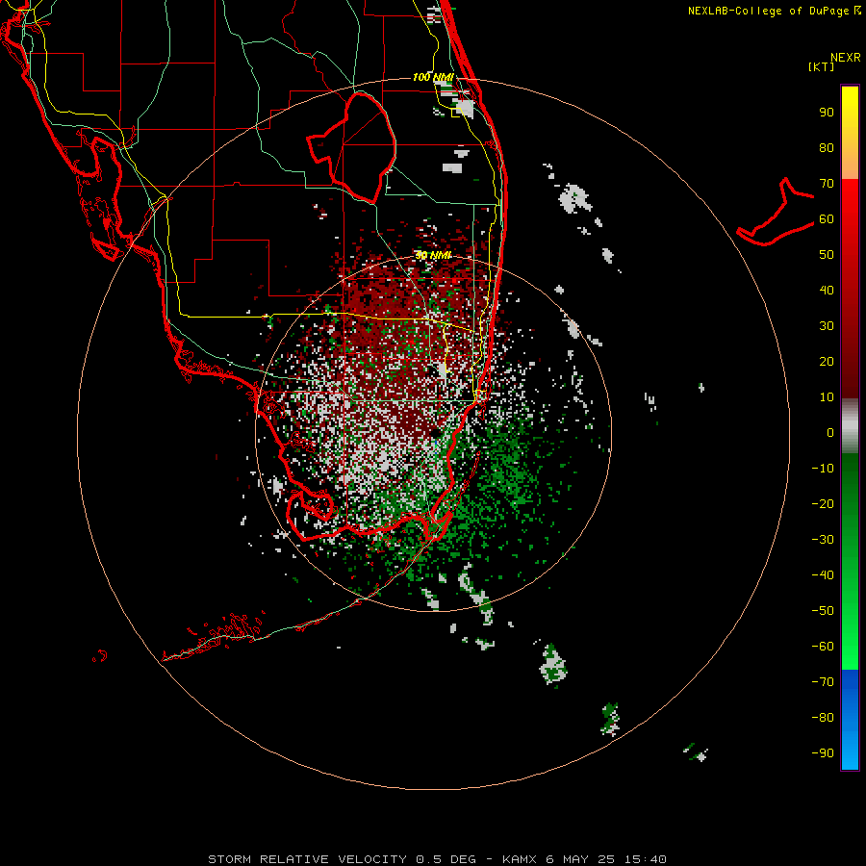Viewport: 866px width, 866px height.
Task: Click the NEXLAB-College of DuPage watermark text
Action: click(775, 11)
